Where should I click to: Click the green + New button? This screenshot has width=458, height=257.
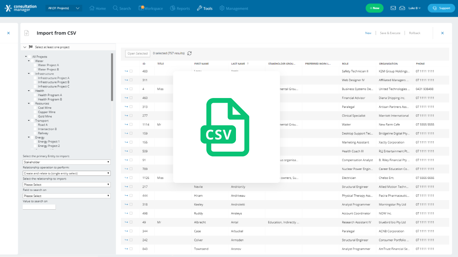(374, 8)
